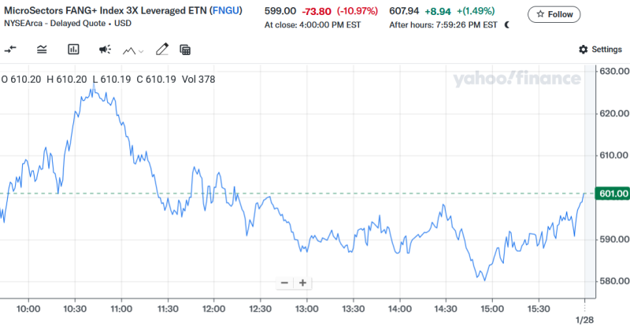Click the technicals chart icon

click(73, 50)
